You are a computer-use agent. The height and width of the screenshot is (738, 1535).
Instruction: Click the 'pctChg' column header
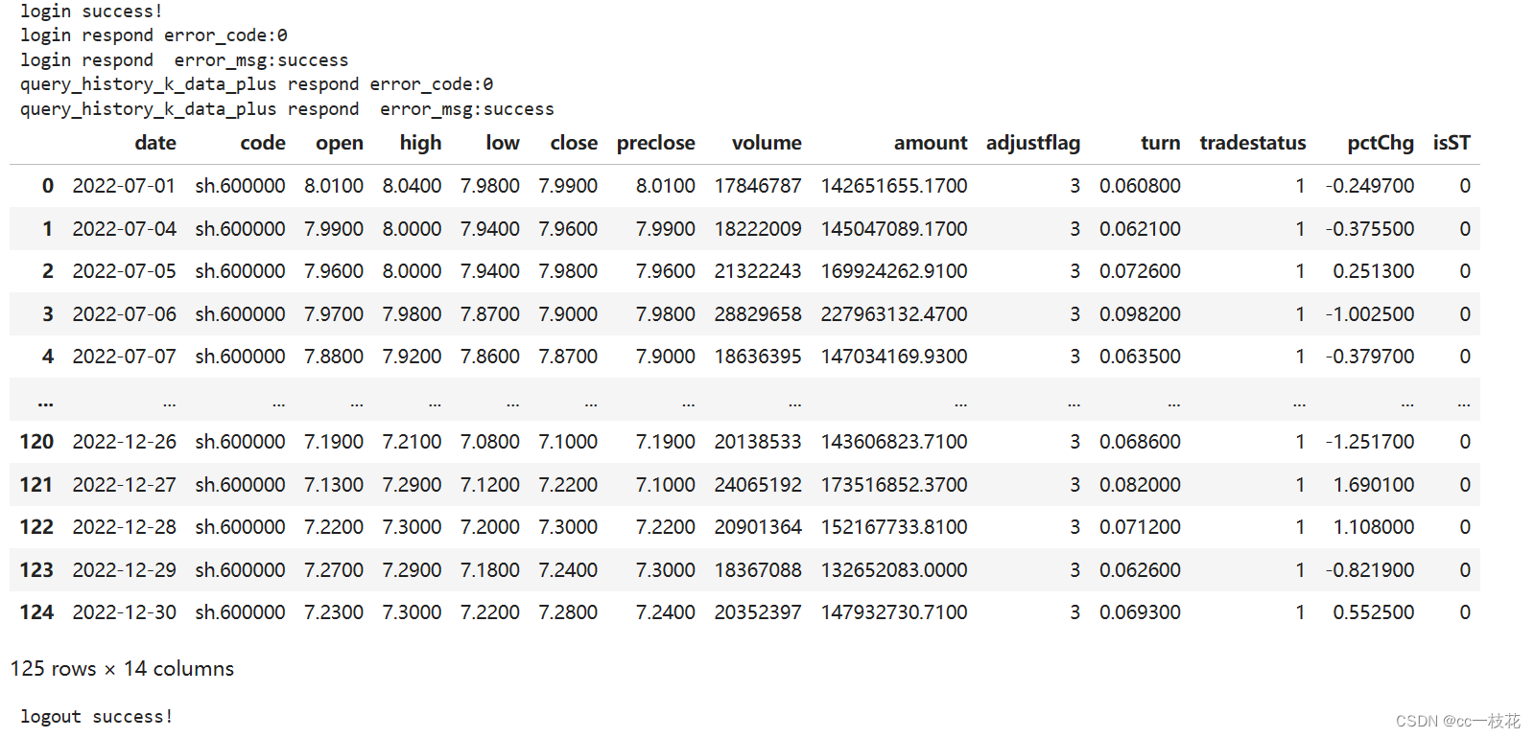1381,143
